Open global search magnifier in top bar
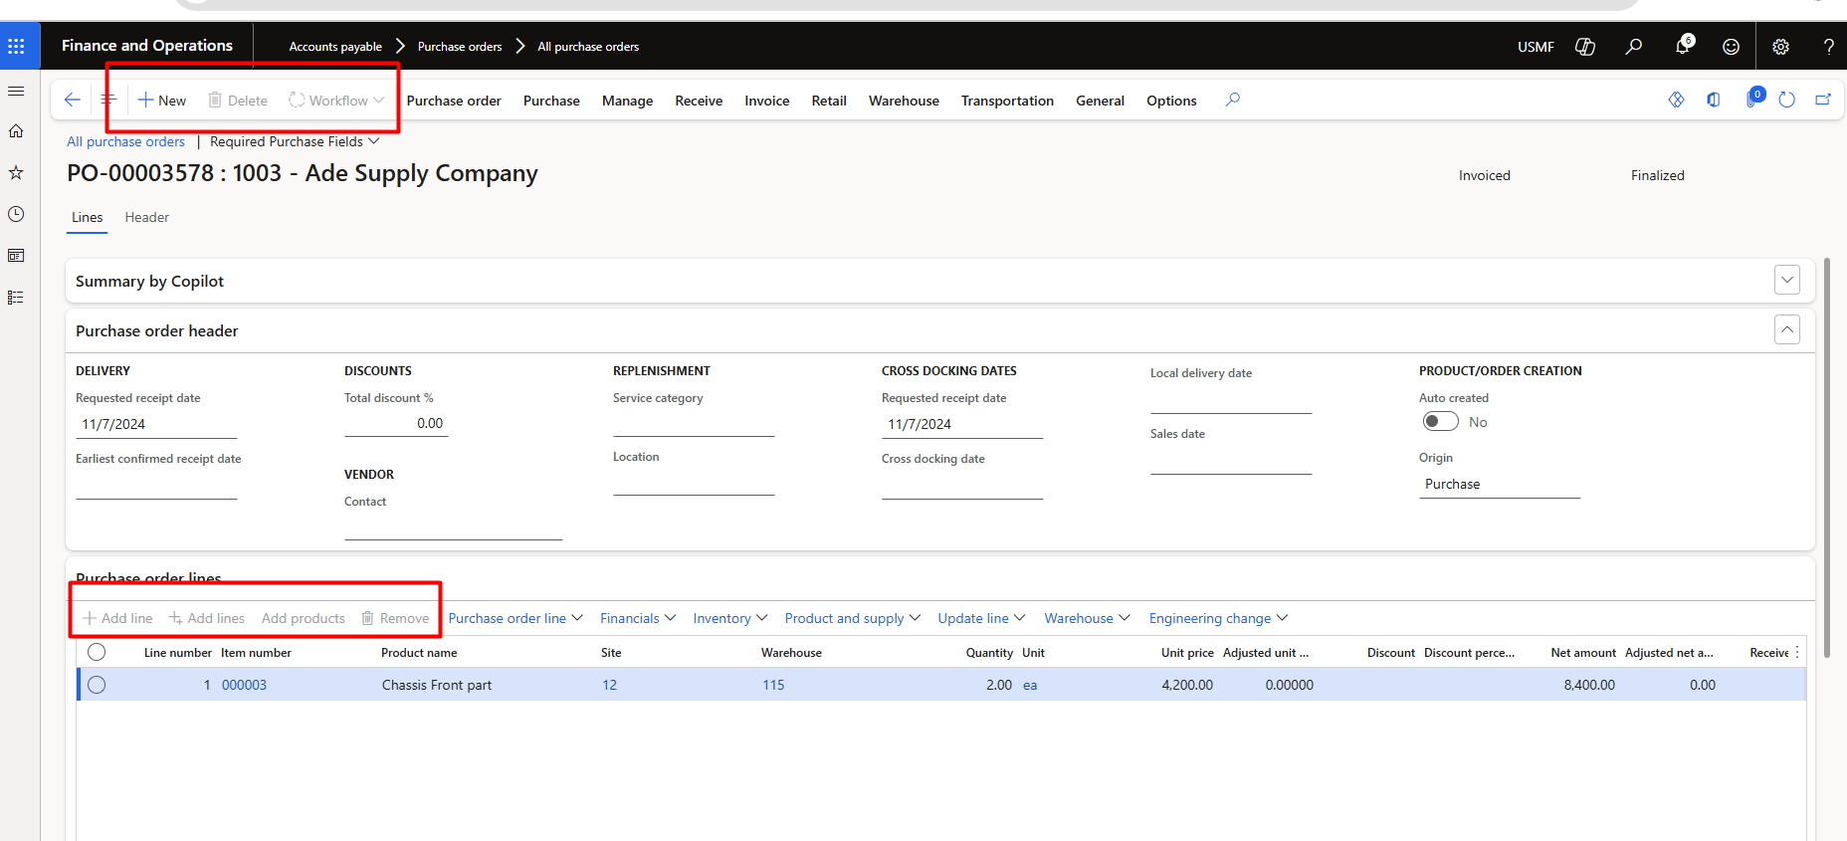 point(1633,47)
